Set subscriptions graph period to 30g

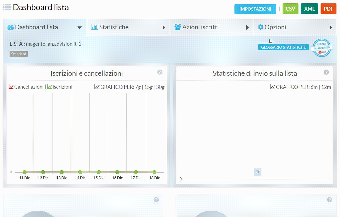[x=160, y=87]
